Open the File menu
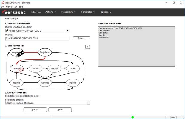This screenshot has width=185, height=119. [2, 7]
